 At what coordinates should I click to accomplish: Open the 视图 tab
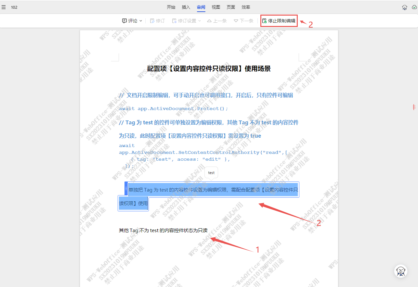click(x=216, y=7)
